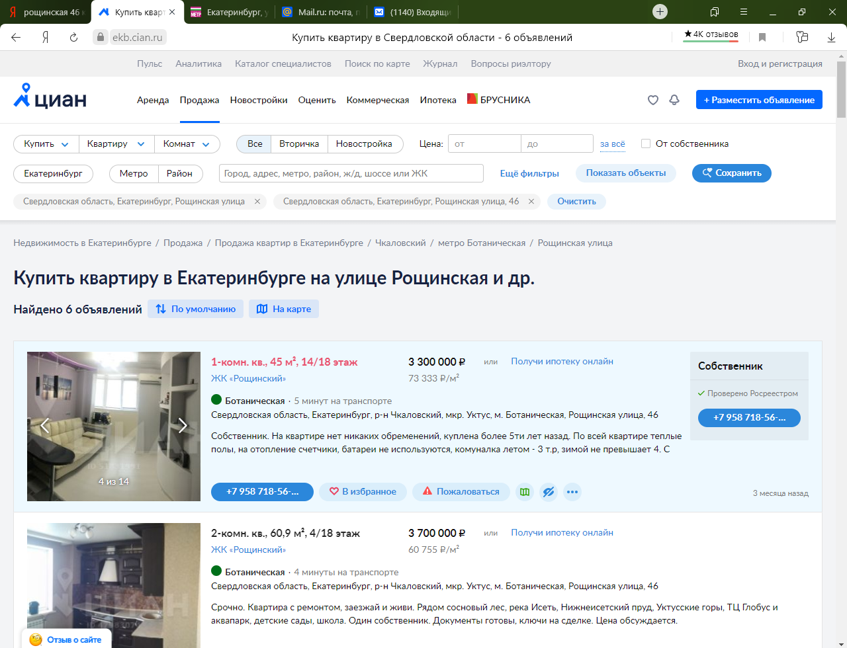The width and height of the screenshot is (847, 648).
Task: Show previous photo of first listing
Action: (x=44, y=426)
